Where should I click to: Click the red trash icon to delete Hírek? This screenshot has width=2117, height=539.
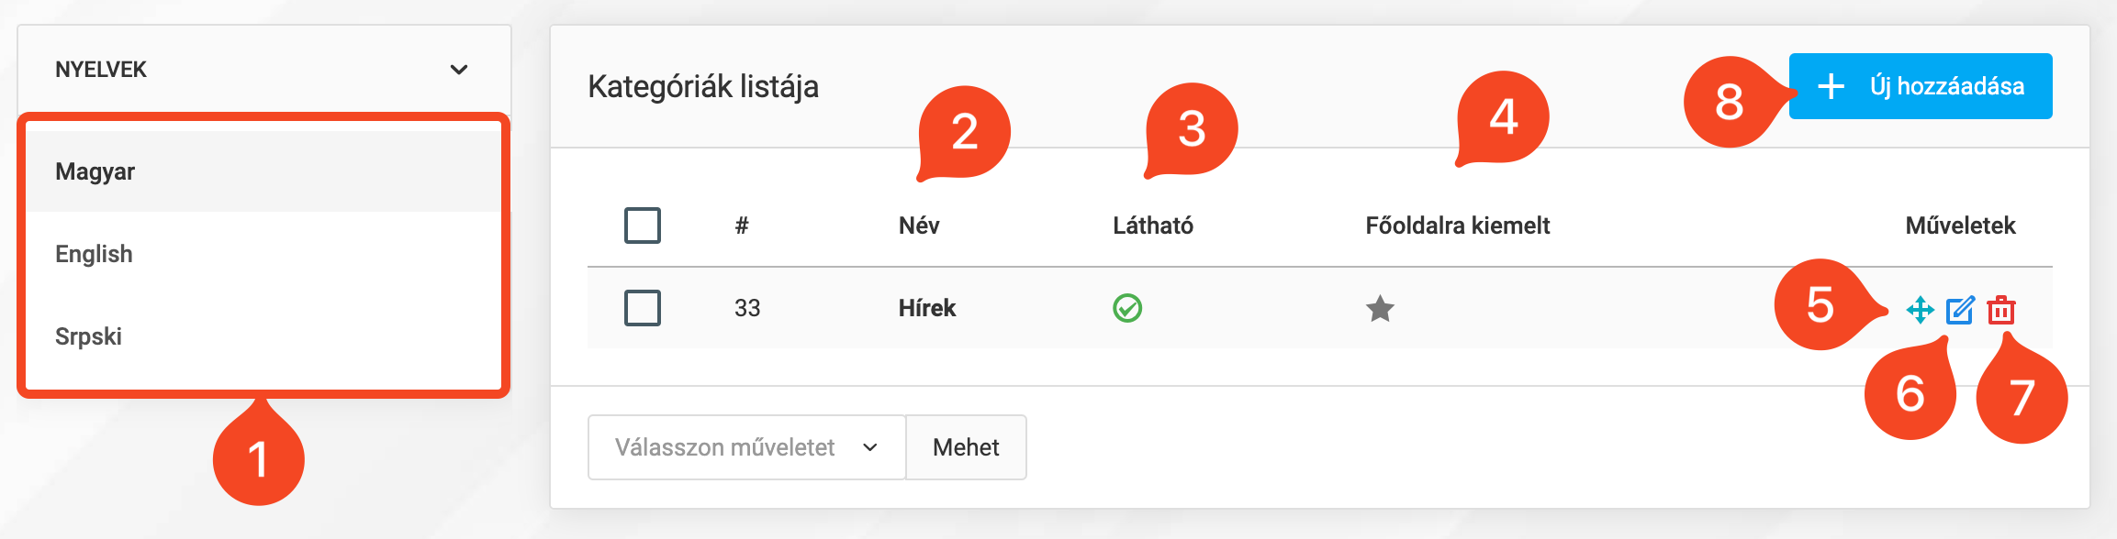click(2001, 310)
